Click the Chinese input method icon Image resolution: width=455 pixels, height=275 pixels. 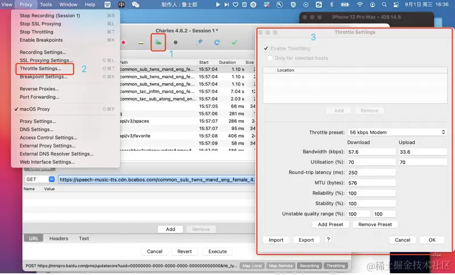[x=122, y=5]
